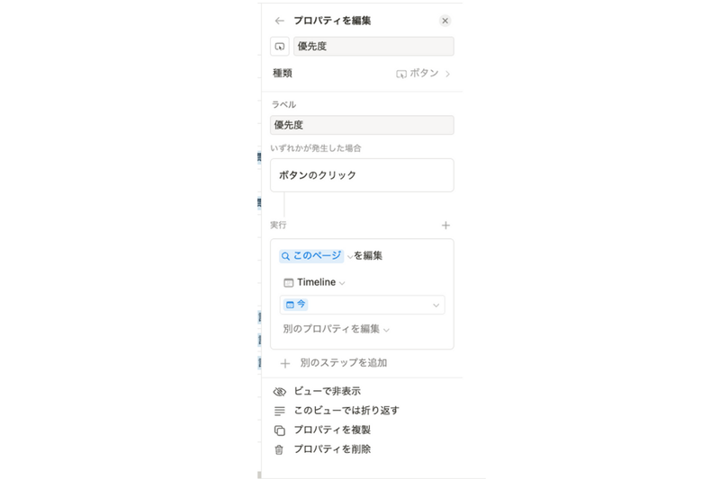Hide property with ビューで非表示

327,392
